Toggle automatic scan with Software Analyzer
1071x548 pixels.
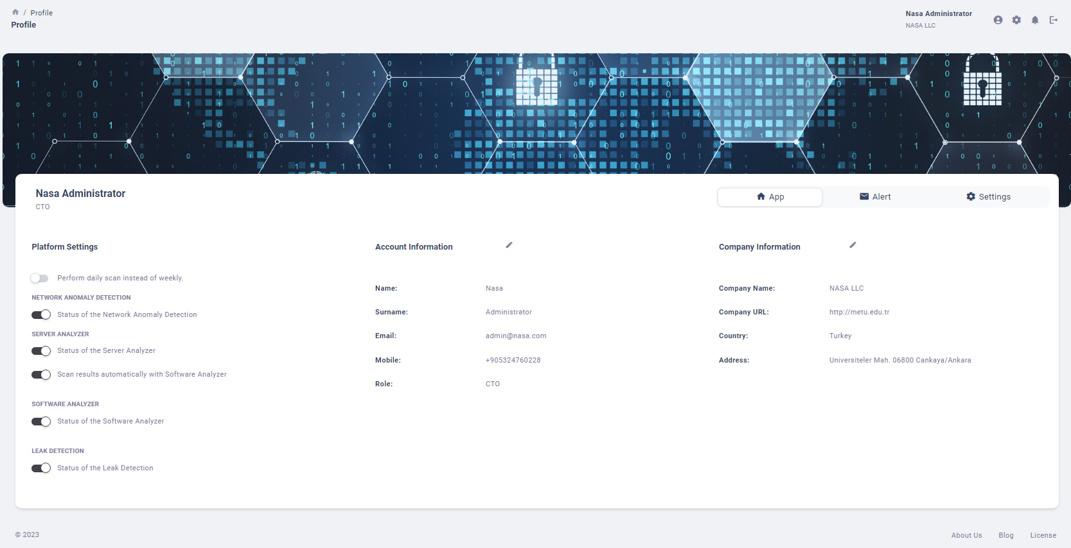(41, 375)
